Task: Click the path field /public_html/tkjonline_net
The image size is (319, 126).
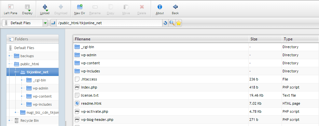Action: click(109, 23)
